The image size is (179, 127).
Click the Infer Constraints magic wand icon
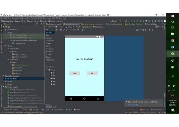(x=67, y=30)
